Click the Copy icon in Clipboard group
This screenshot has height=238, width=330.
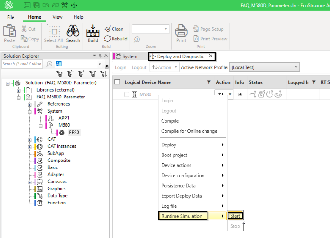click(24, 39)
